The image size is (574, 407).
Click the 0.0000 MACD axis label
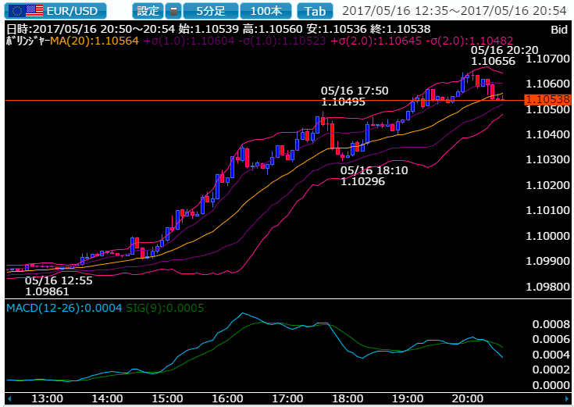(x=551, y=385)
